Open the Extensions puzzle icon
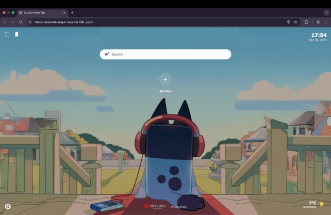 point(307,22)
